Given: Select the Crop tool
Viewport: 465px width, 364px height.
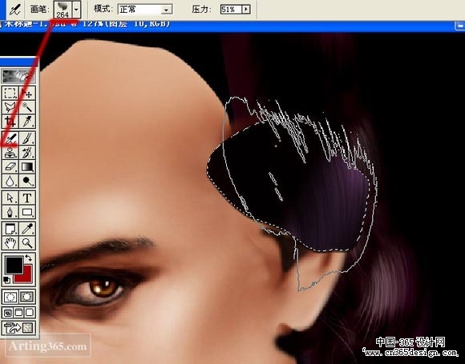Looking at the screenshot, I should [10, 122].
